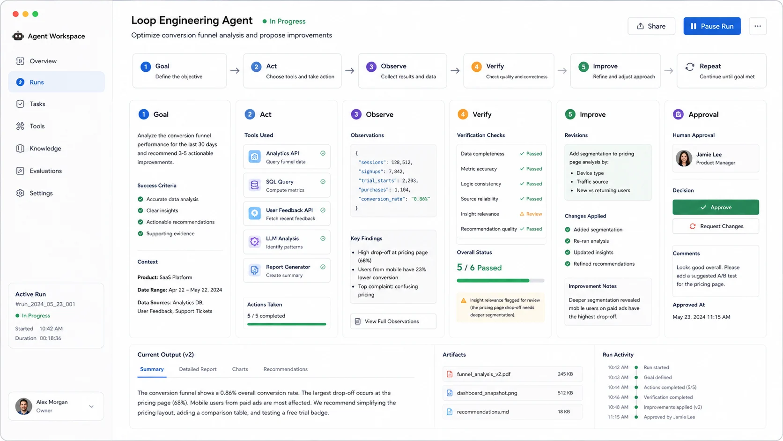Click the Repeat cycle arrows icon

click(x=690, y=67)
